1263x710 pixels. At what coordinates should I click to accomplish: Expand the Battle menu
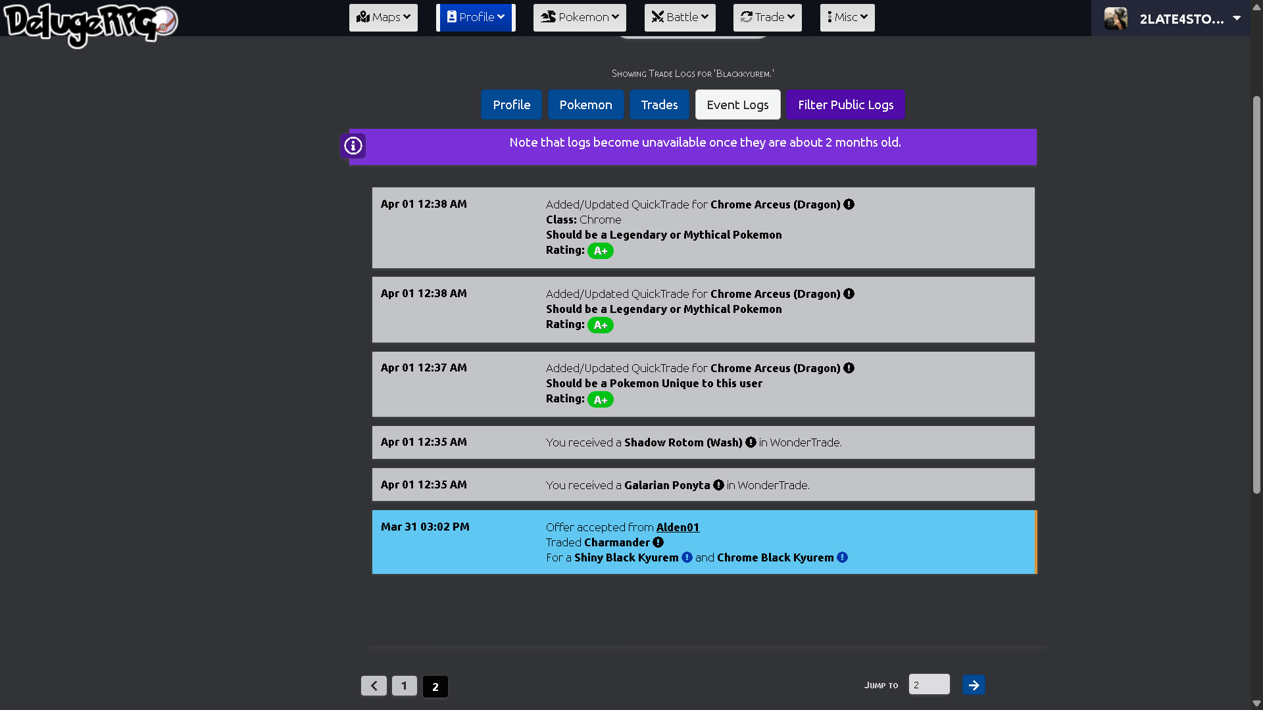point(680,18)
